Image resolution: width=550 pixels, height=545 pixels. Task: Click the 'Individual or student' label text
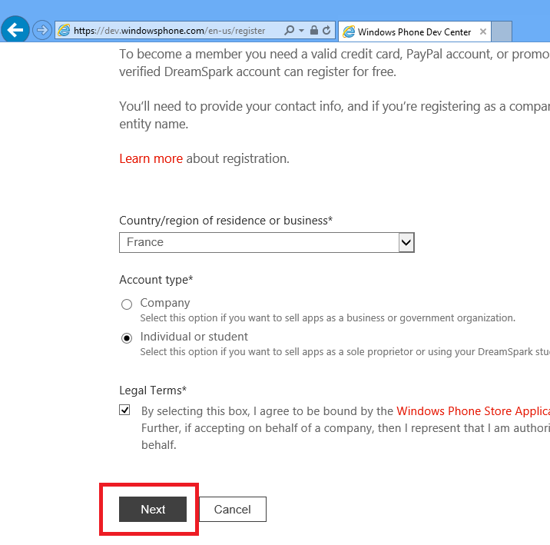click(194, 337)
